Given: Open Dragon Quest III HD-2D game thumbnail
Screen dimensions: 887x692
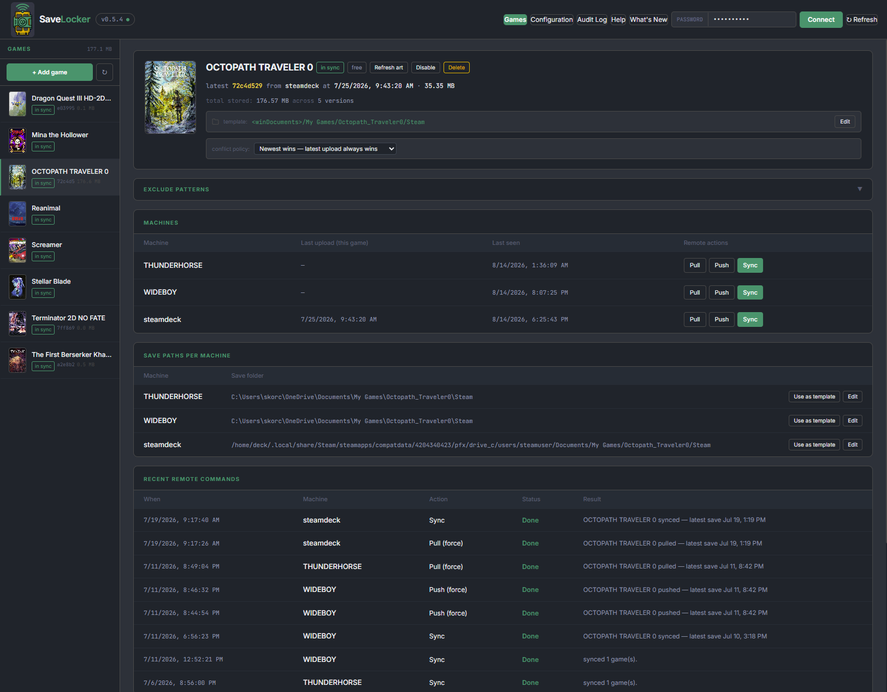Looking at the screenshot, I should [x=17, y=104].
